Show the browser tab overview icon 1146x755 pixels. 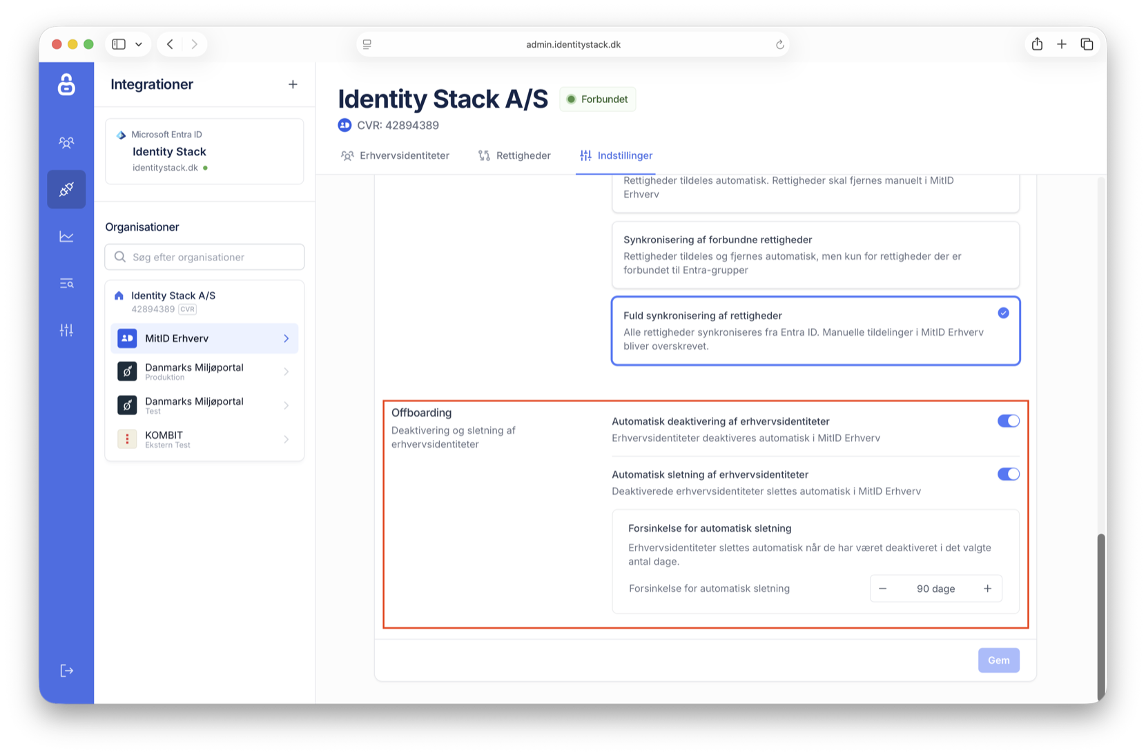1087,44
